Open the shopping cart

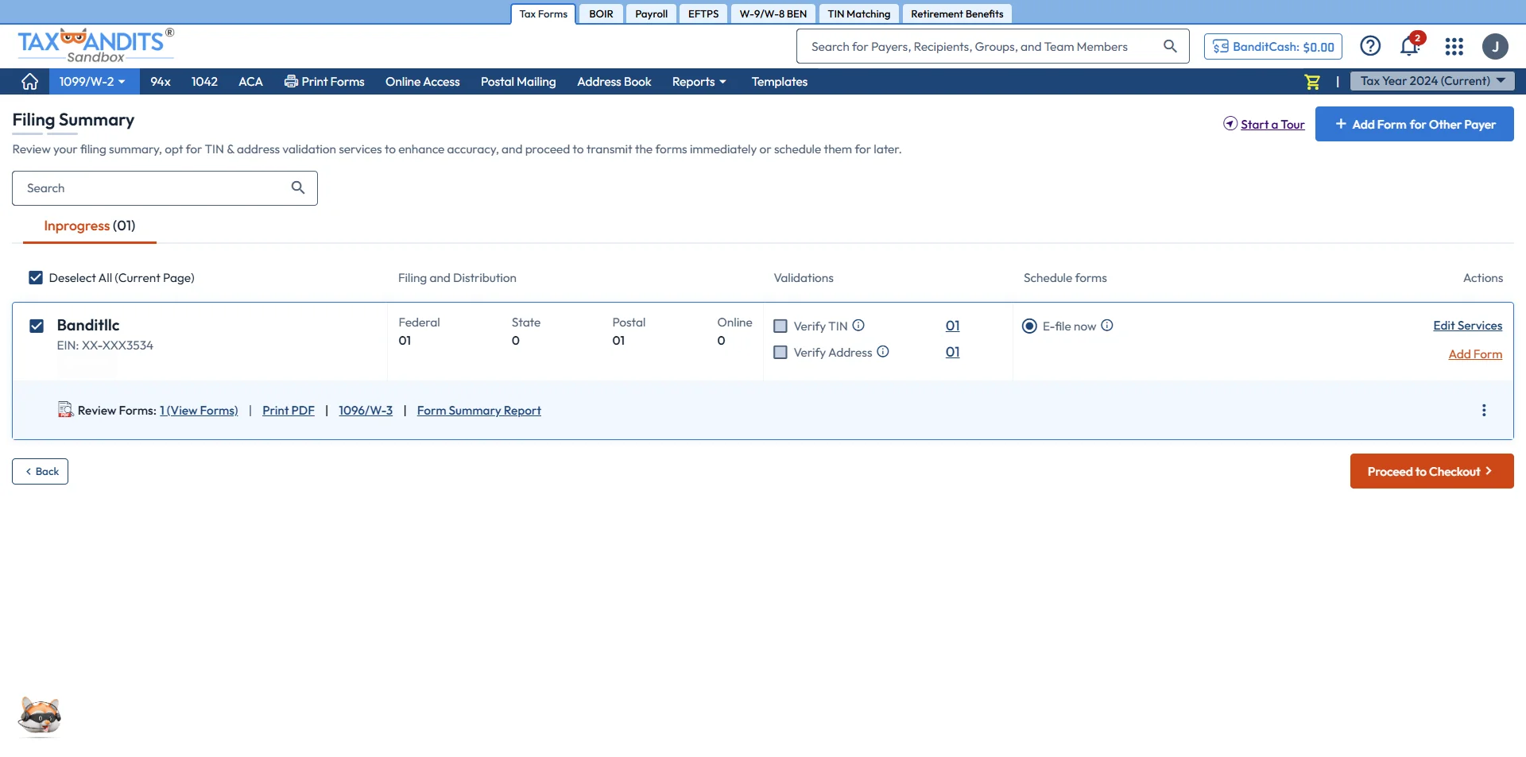[x=1312, y=81]
